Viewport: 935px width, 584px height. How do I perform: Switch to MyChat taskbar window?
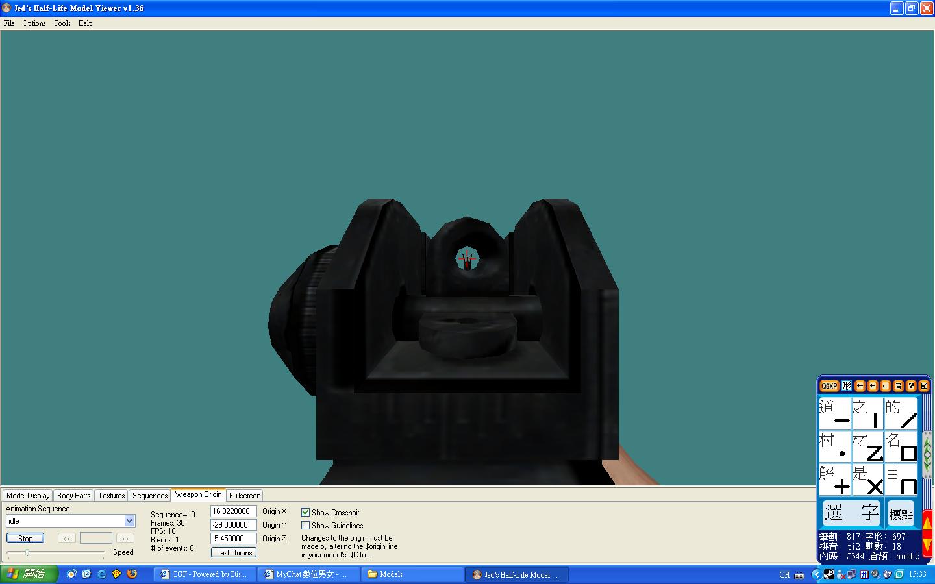point(309,574)
